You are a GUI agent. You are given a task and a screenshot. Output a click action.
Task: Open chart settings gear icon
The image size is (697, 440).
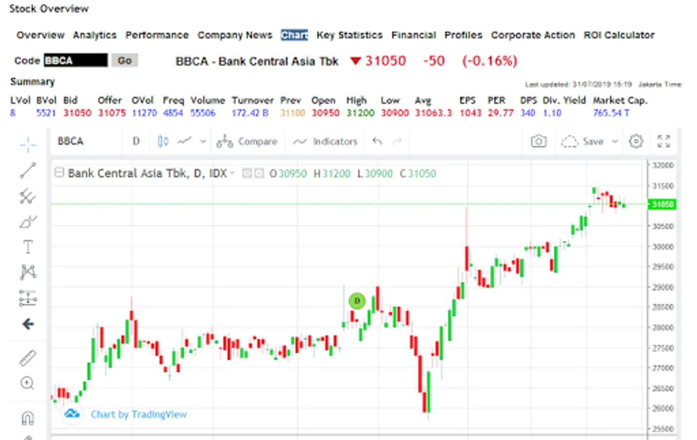click(636, 142)
